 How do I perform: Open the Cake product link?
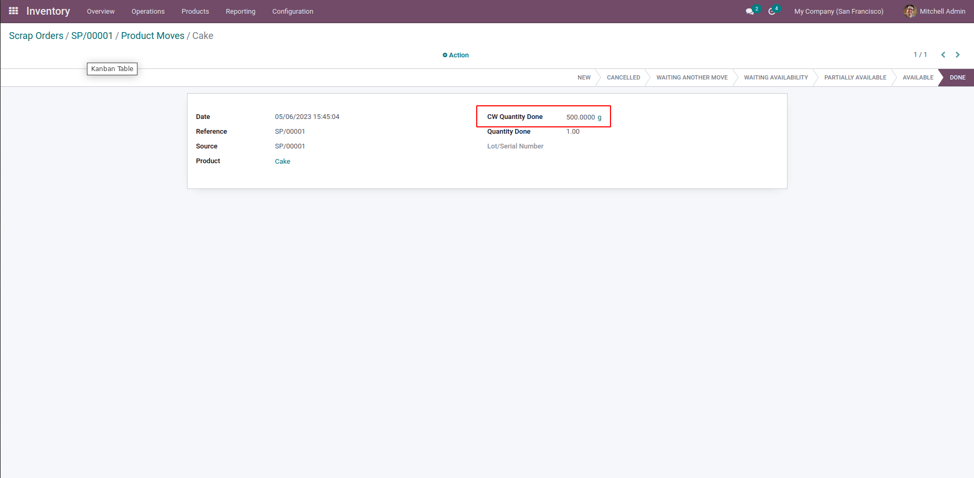coord(282,162)
